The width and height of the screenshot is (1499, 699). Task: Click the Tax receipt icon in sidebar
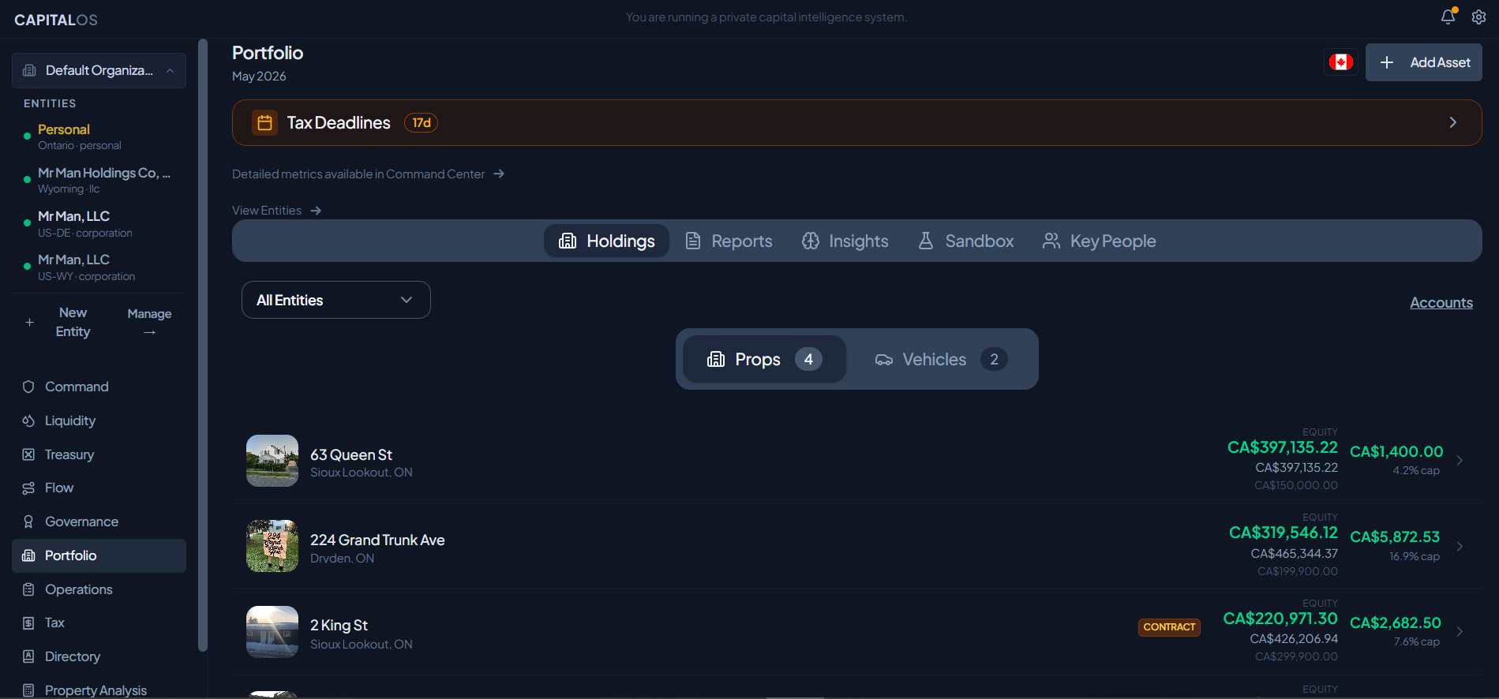click(x=28, y=623)
